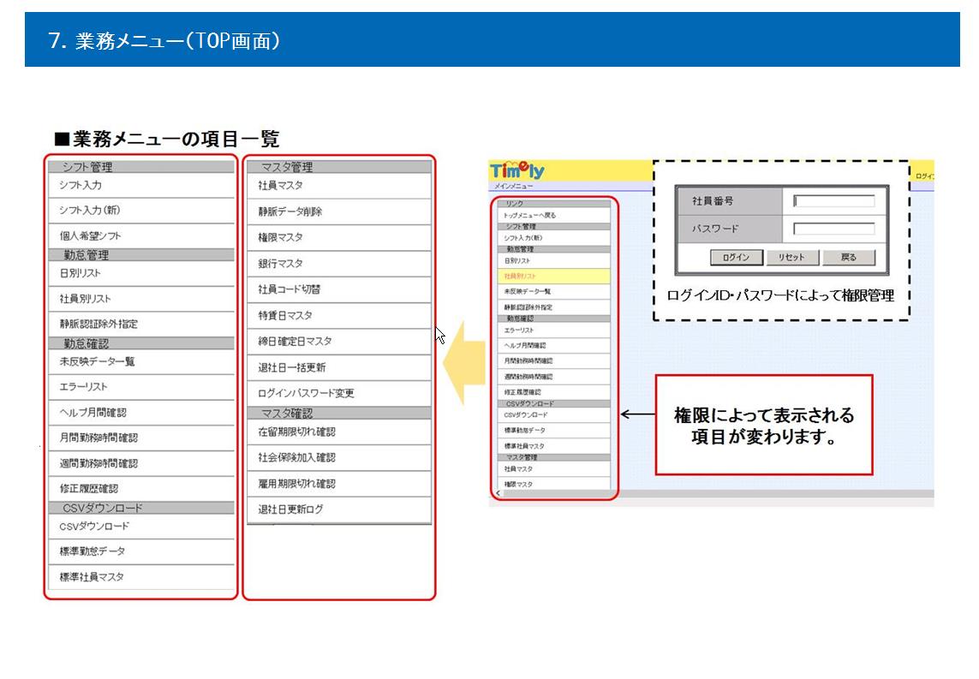
Task: Open the 締日確定日マスタ menu item
Action: 339,342
